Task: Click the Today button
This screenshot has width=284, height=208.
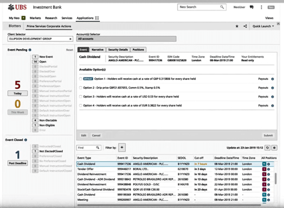Action: (18, 93)
